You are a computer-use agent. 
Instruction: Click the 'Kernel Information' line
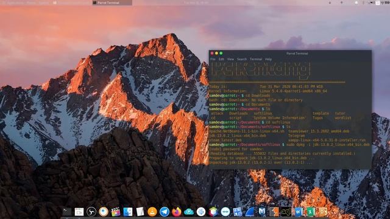pyautogui.click(x=268, y=91)
